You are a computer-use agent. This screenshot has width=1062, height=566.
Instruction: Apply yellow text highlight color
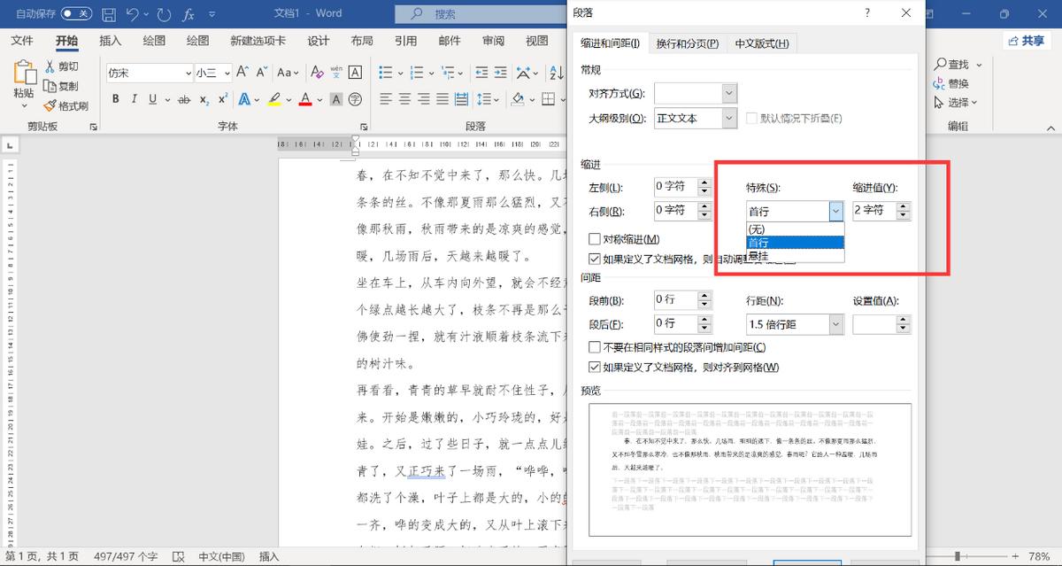pos(273,99)
